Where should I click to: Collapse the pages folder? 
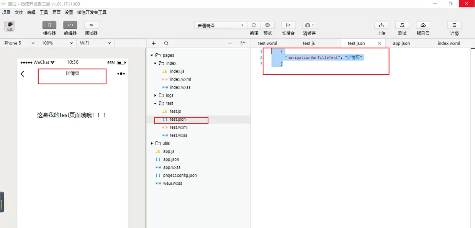152,55
